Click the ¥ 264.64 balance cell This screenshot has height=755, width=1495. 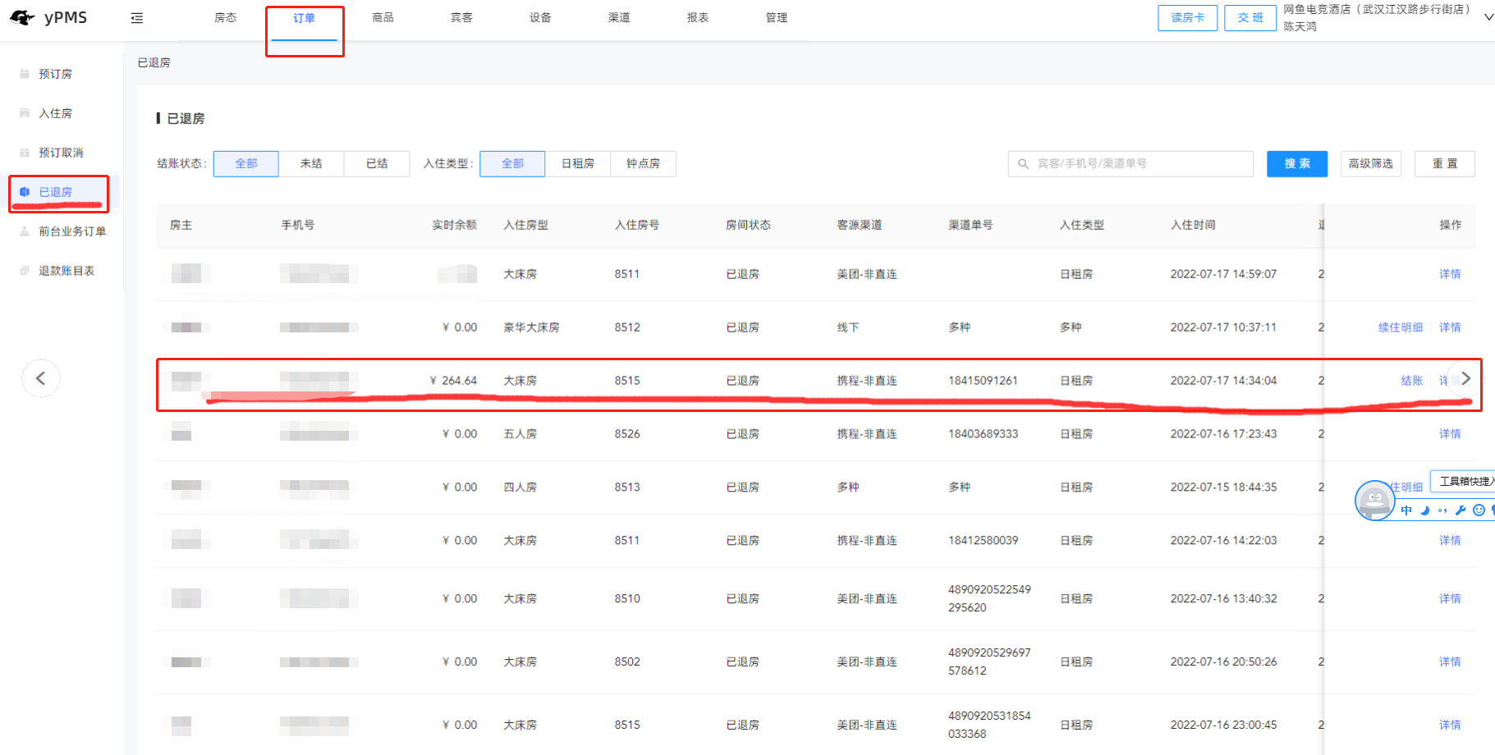[x=453, y=381]
